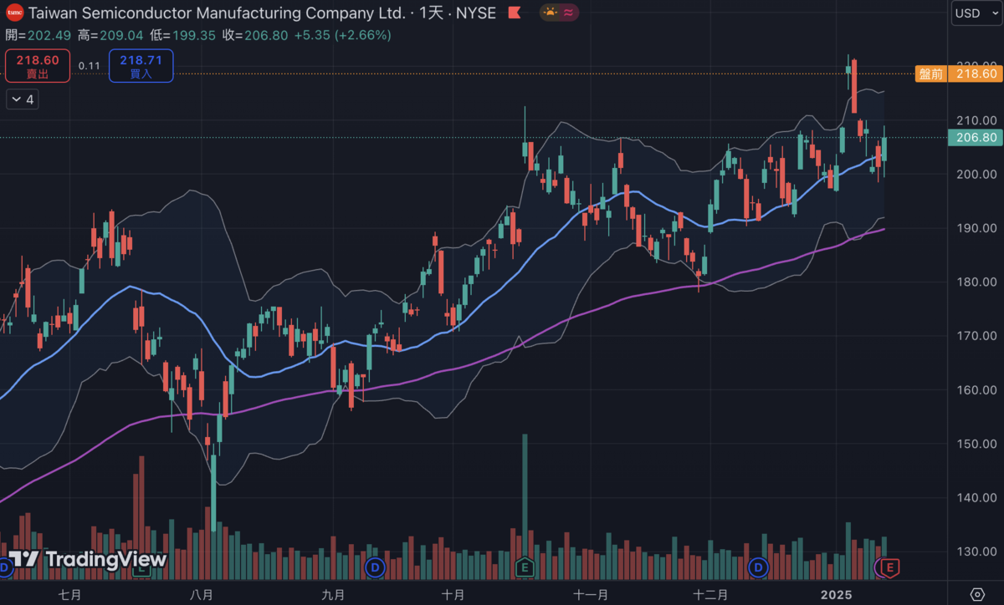Image resolution: width=1004 pixels, height=605 pixels.
Task: Click the 1天 interval label in title
Action: (431, 13)
